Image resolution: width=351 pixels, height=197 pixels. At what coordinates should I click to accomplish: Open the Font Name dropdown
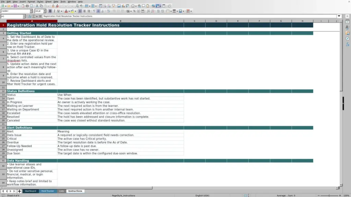click(x=31, y=11)
